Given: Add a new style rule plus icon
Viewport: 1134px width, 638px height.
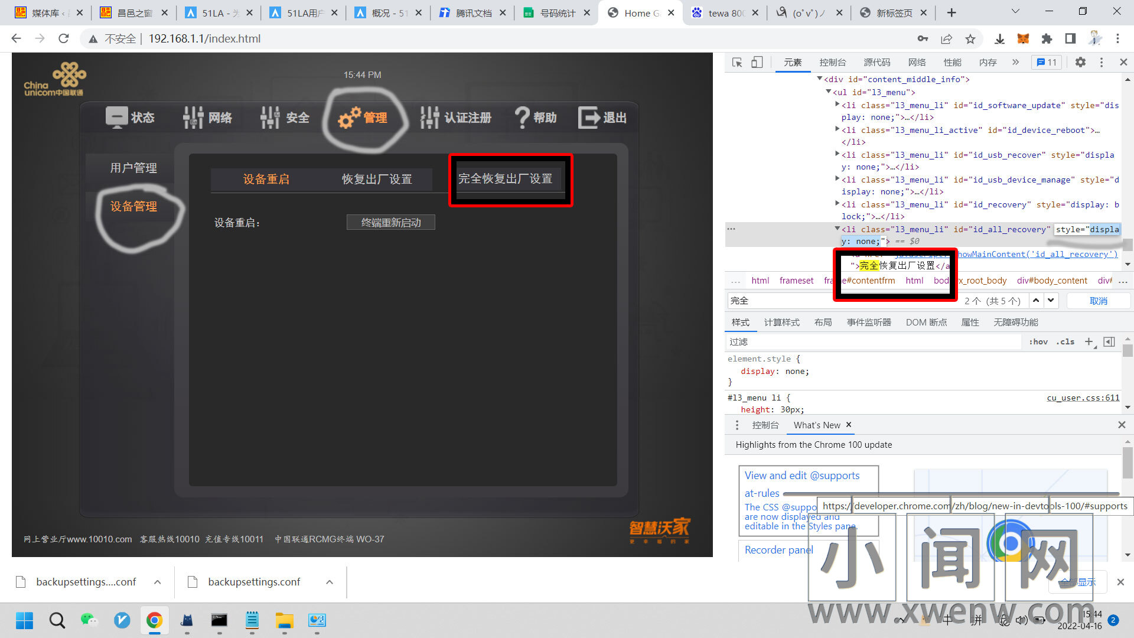Looking at the screenshot, I should coord(1089,342).
